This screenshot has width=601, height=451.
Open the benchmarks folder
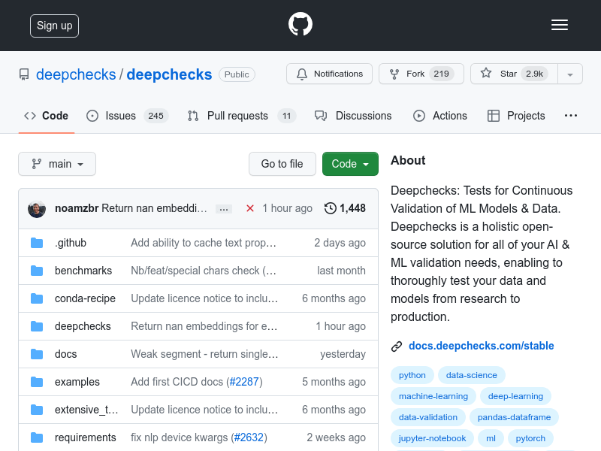click(83, 271)
